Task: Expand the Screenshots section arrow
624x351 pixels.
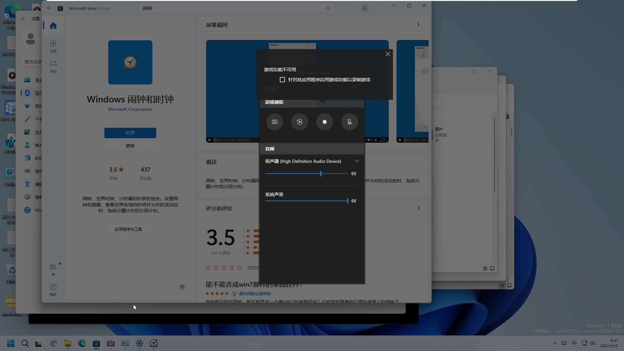Action: tap(418, 25)
